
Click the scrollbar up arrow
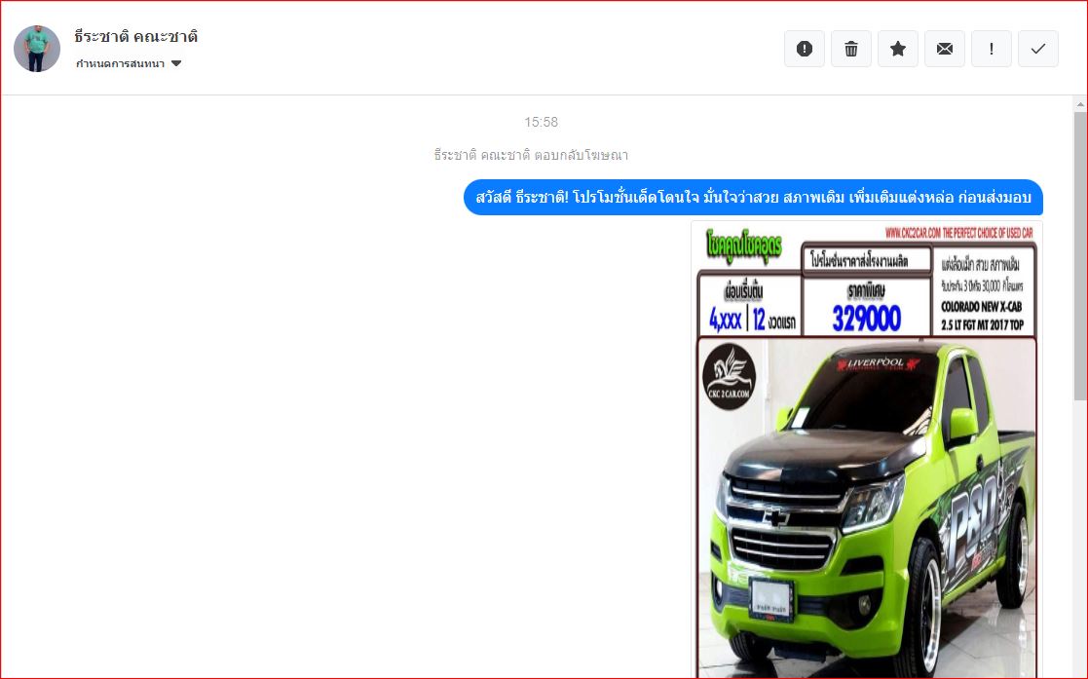[x=1080, y=105]
